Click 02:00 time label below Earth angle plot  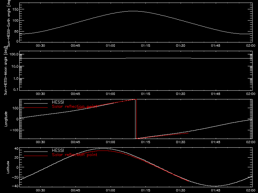(251, 45)
